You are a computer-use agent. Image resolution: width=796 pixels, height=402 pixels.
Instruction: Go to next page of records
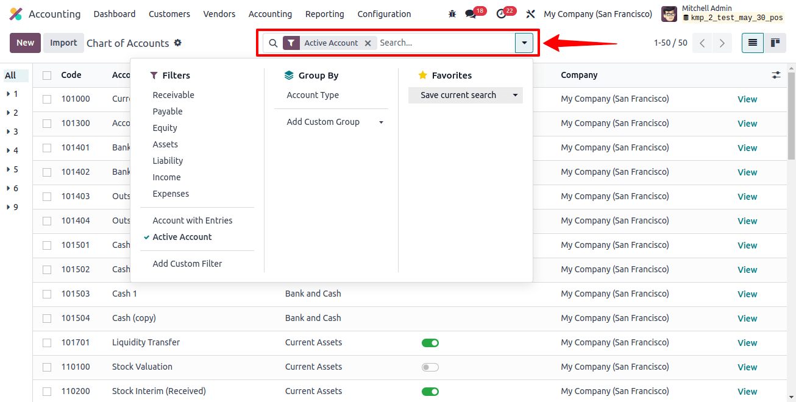click(722, 43)
